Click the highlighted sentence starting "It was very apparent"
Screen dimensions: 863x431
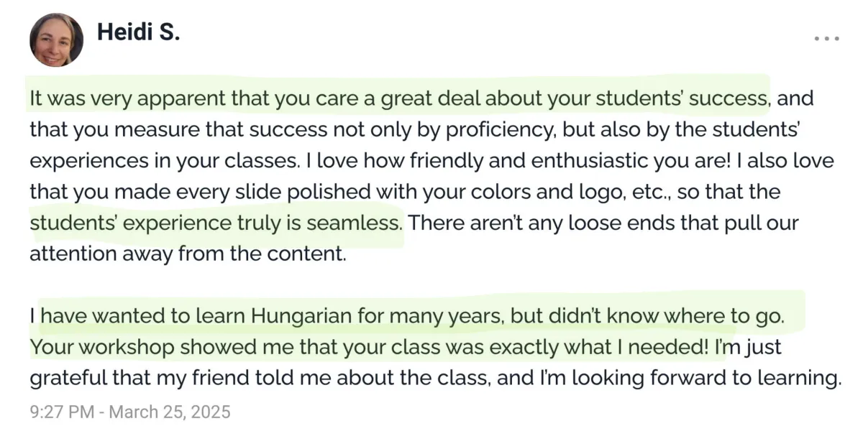tap(399, 98)
